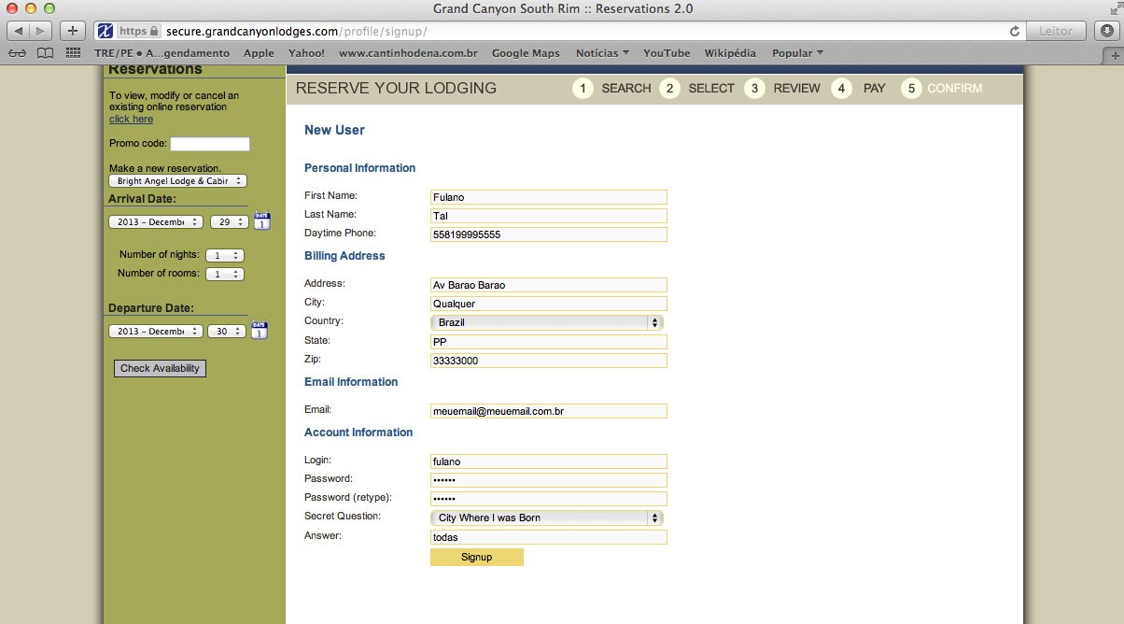Screen dimensions: 1124x624
Task: Open the Arrival Date calendar icon
Action: pos(262,221)
